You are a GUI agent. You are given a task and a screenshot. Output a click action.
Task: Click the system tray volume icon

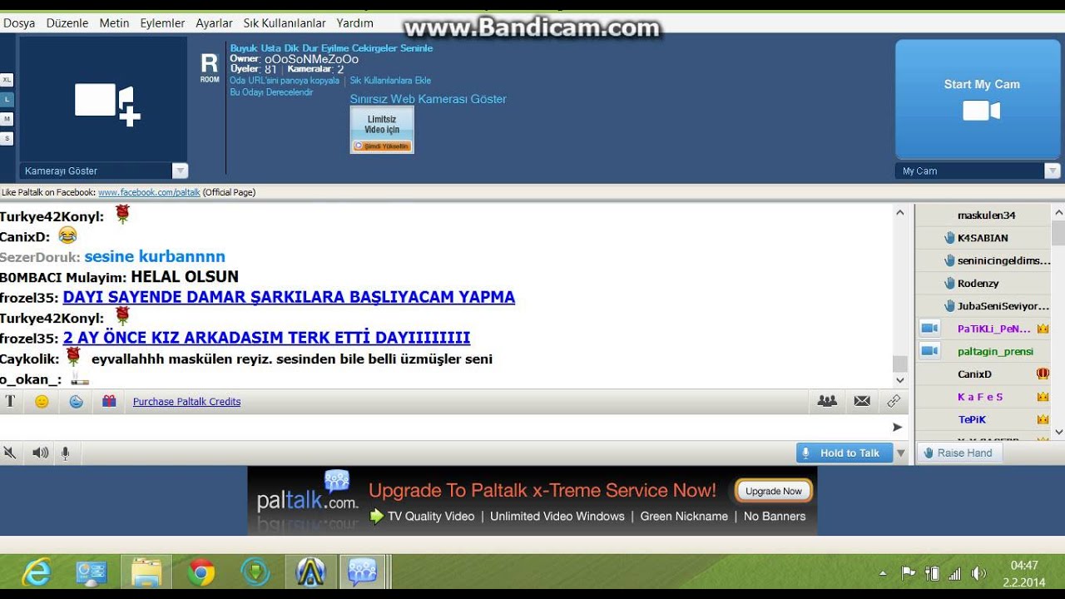point(978,573)
